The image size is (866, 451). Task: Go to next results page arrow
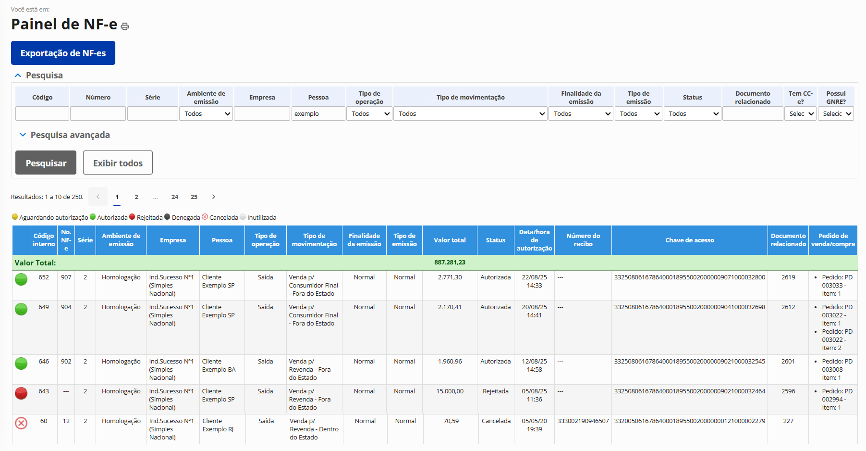[x=214, y=197]
